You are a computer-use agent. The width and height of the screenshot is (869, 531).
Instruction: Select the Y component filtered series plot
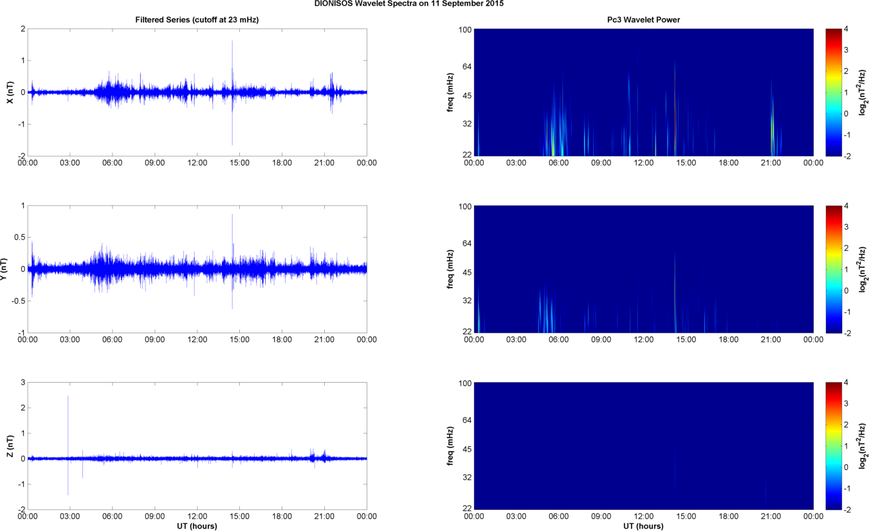coord(197,269)
